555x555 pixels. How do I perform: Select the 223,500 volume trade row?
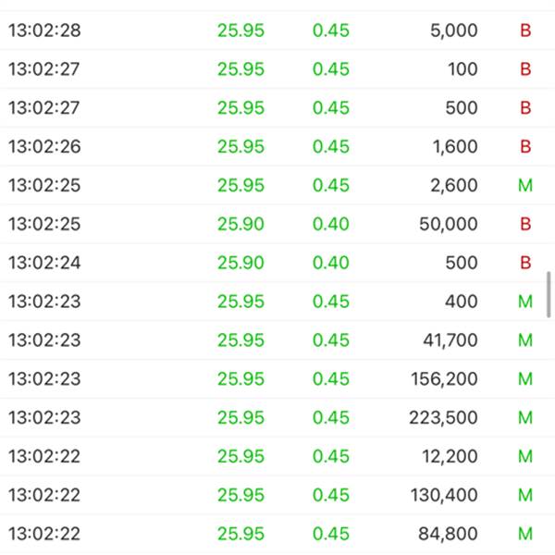coord(277,418)
